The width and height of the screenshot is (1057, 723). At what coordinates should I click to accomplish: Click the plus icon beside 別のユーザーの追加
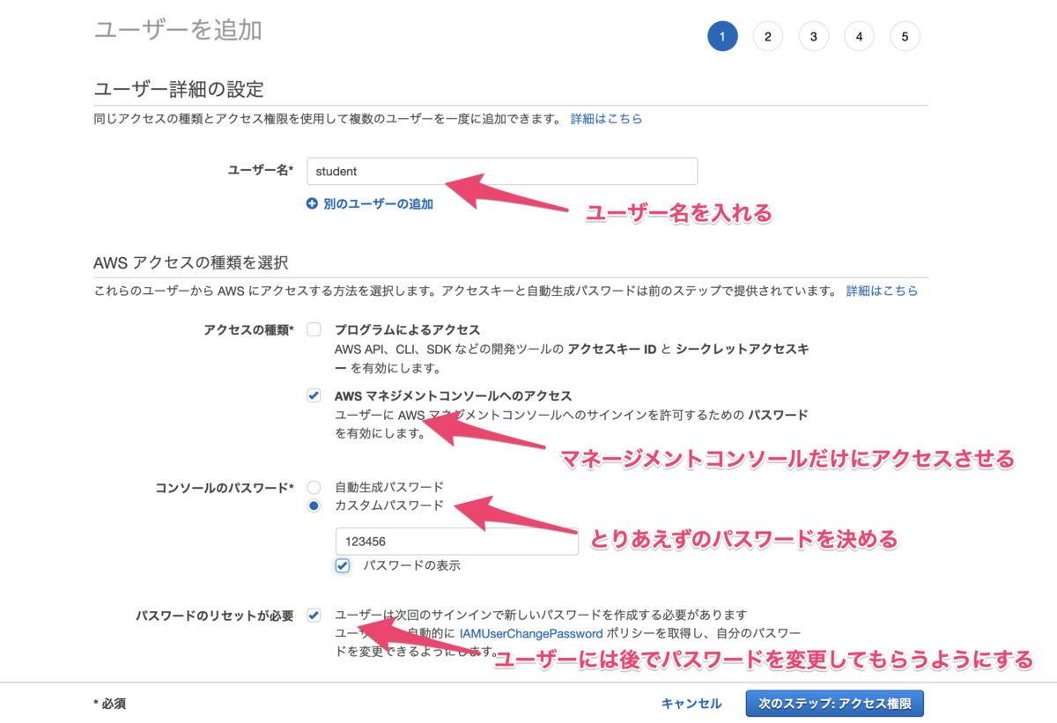(312, 203)
